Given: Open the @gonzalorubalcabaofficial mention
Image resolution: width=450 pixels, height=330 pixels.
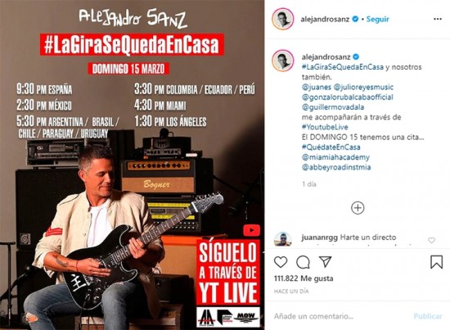Looking at the screenshot, I should (347, 97).
